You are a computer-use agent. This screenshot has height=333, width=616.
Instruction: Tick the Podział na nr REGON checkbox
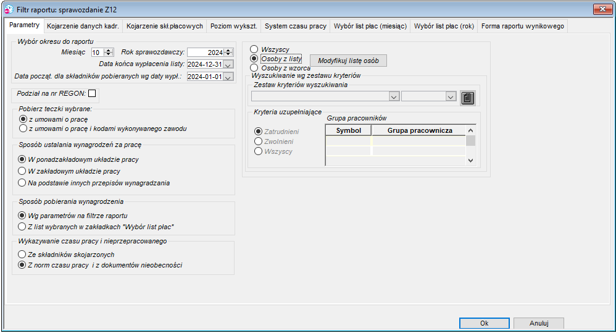pyautogui.click(x=92, y=93)
